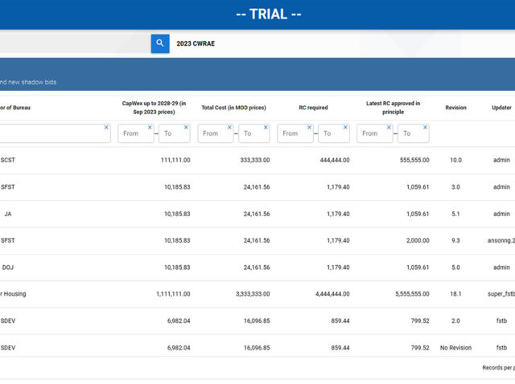515x384 pixels.
Task: Clear the Latest RC To filter X
Action: pyautogui.click(x=425, y=127)
